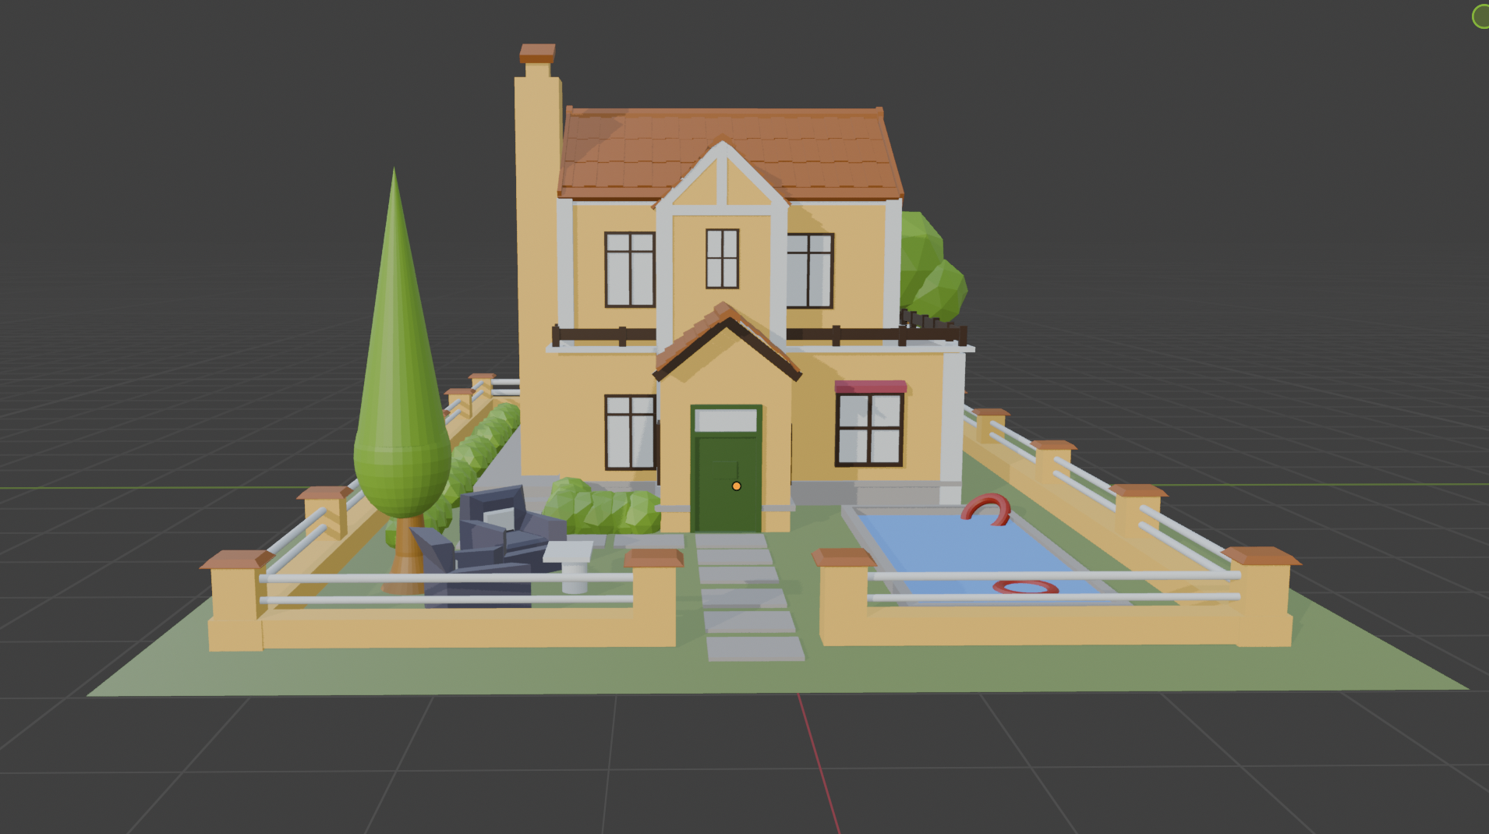
Task: Select the chimney cap atop the chimney
Action: click(537, 53)
